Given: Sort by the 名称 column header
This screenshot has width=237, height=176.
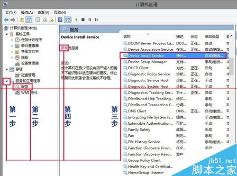Looking at the screenshot, I should (x=127, y=37).
